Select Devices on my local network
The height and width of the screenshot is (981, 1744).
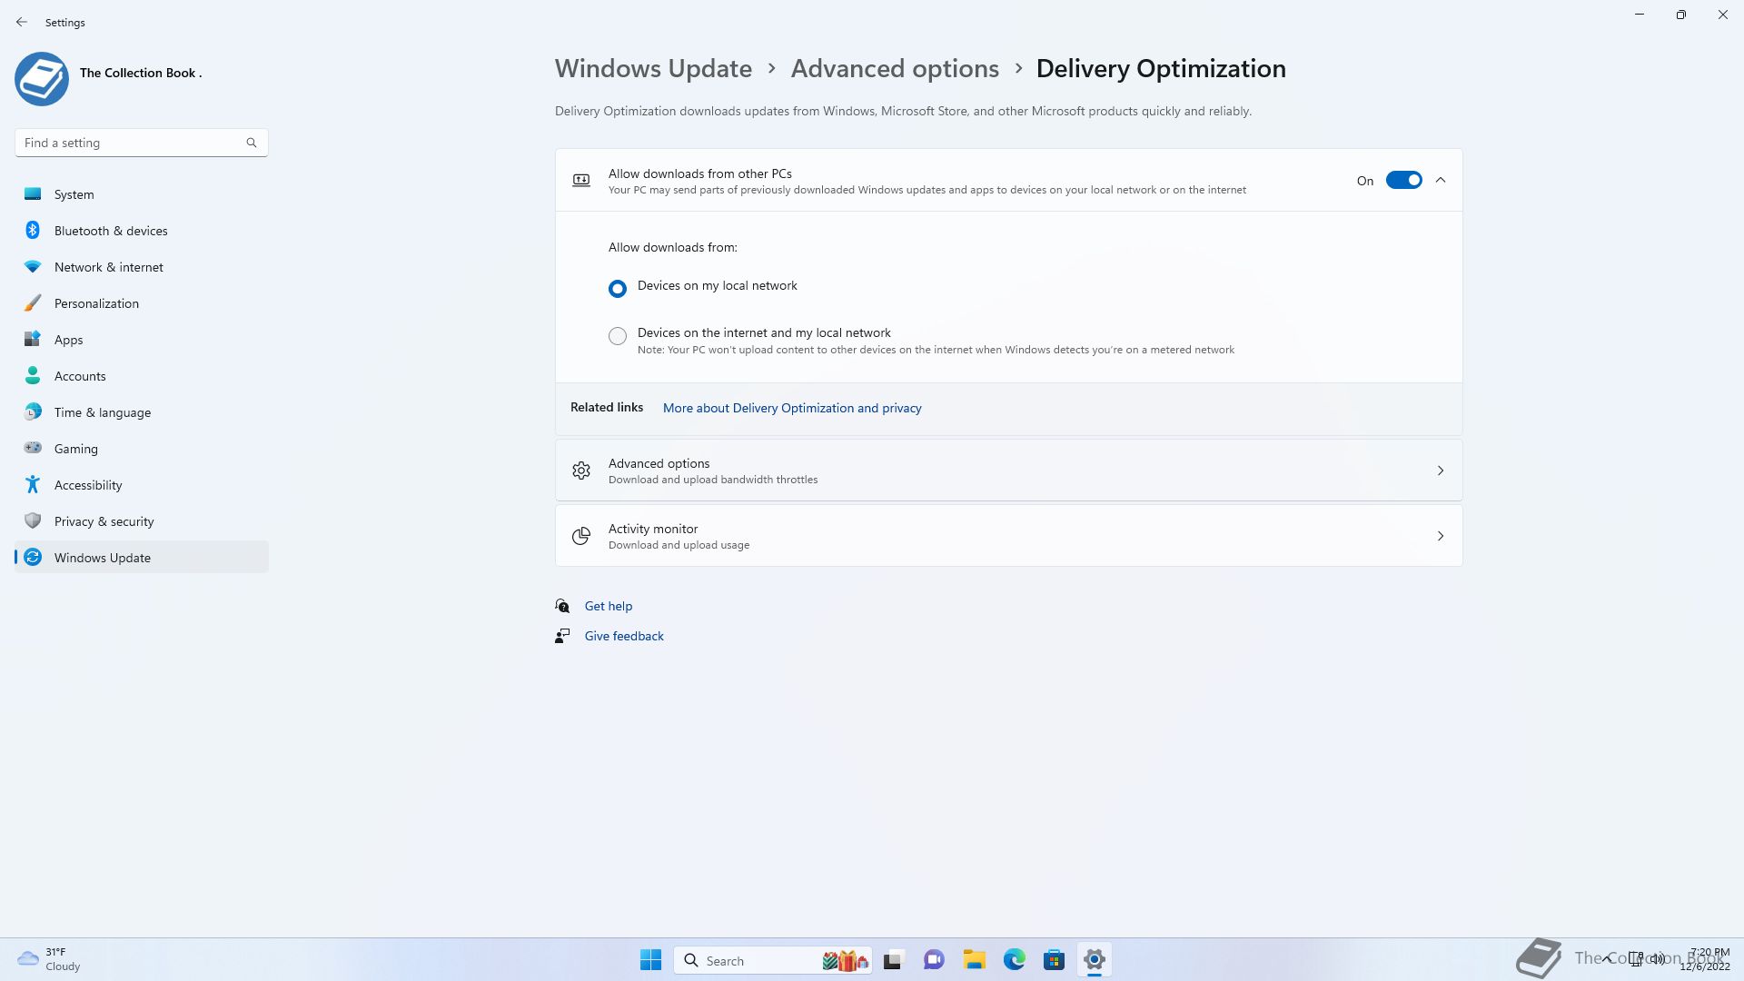pos(618,289)
